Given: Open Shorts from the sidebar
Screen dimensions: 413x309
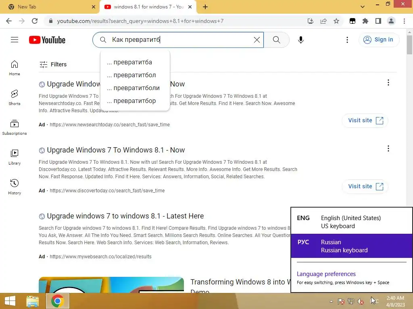Looking at the screenshot, I should 15,97.
